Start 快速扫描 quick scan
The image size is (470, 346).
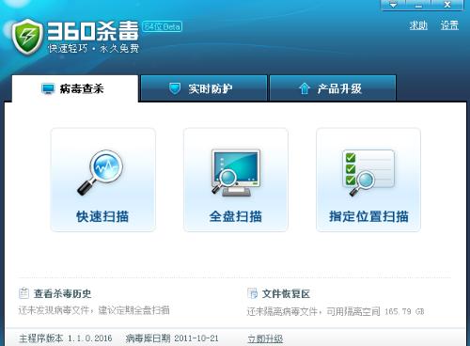[x=102, y=180]
